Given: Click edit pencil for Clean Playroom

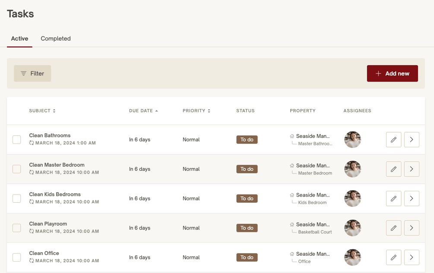Looking at the screenshot, I should click(393, 228).
